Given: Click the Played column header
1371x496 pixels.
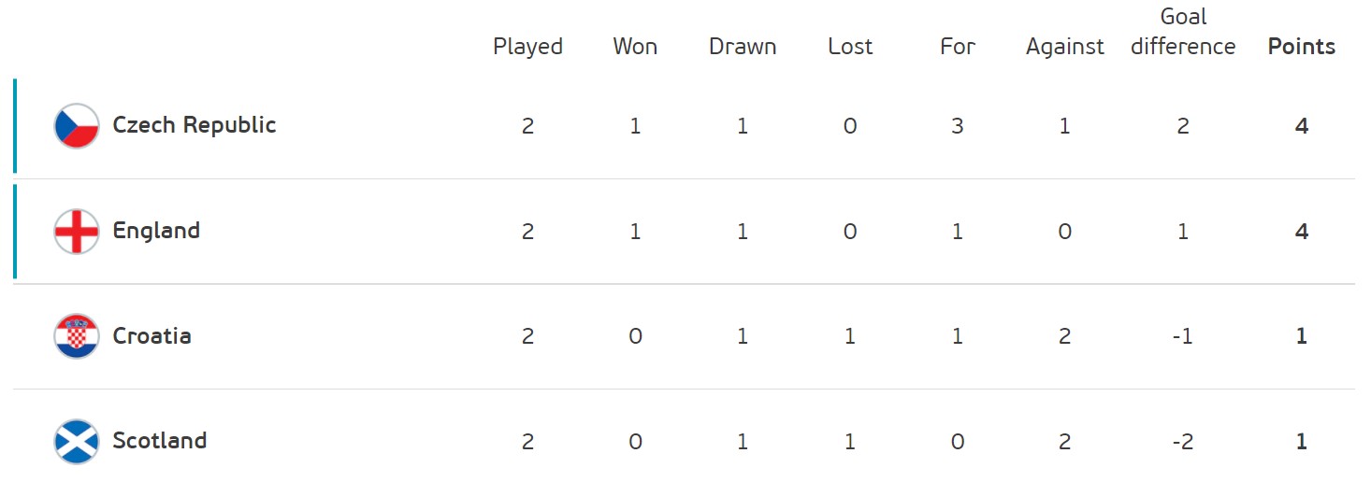Looking at the screenshot, I should [528, 47].
